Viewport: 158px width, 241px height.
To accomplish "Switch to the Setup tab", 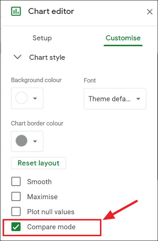I will pos(42,38).
